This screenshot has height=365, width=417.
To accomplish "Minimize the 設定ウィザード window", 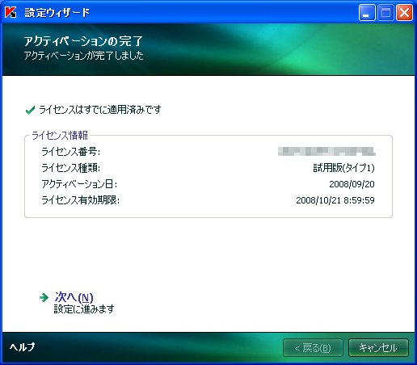I will 367,13.
